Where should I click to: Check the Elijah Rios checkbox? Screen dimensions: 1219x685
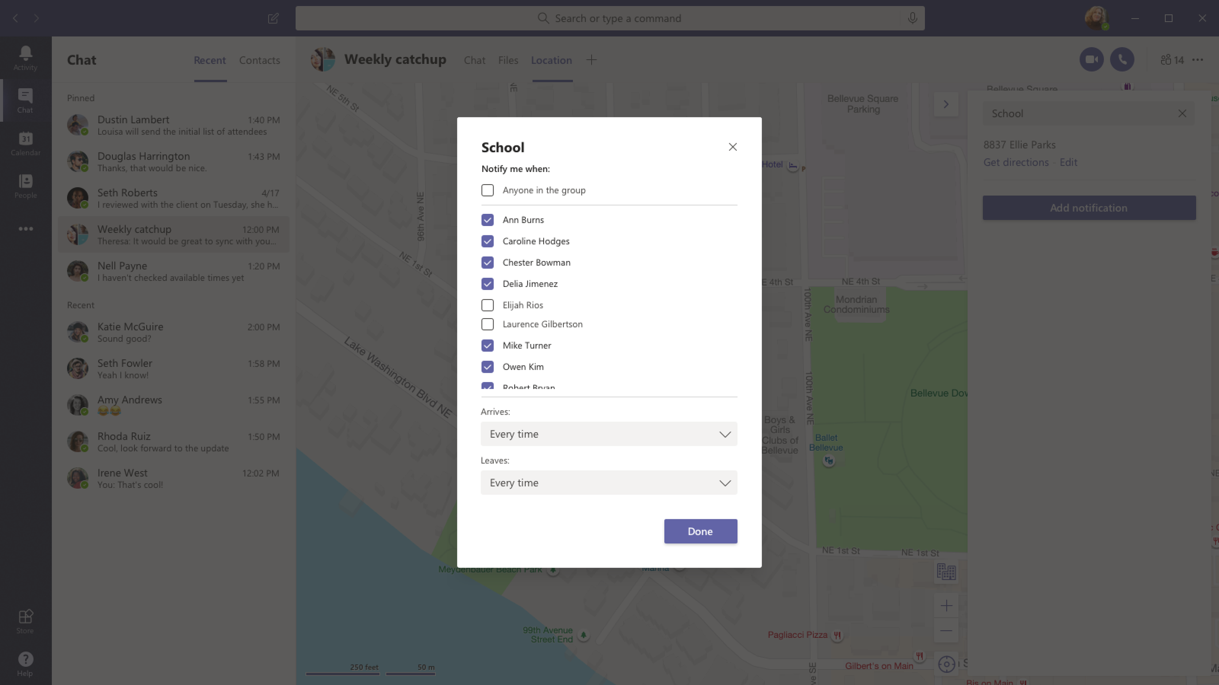point(488,305)
